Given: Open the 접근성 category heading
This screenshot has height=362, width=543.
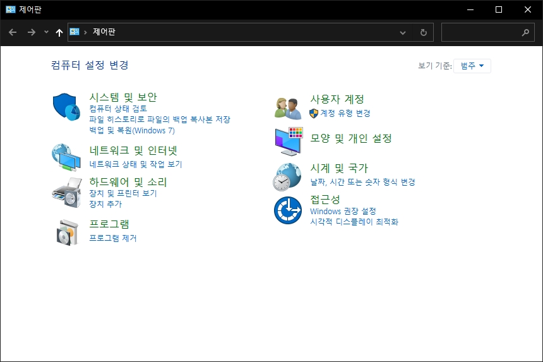Looking at the screenshot, I should (325, 199).
